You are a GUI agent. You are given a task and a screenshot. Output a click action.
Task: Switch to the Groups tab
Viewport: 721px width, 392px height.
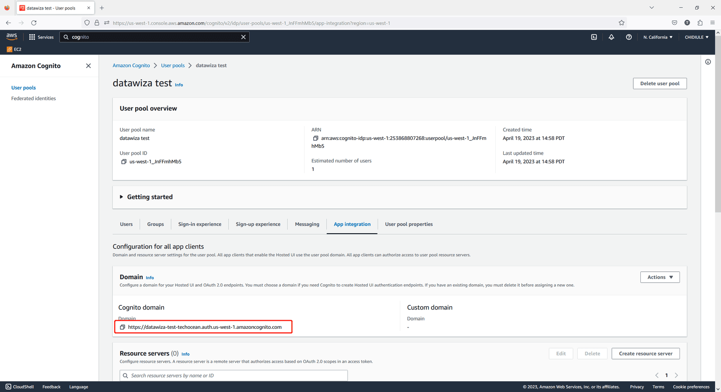[155, 224]
